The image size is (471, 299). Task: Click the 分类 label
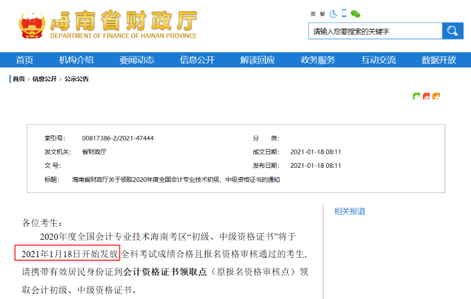coord(266,138)
